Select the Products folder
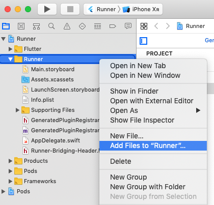 31,161
